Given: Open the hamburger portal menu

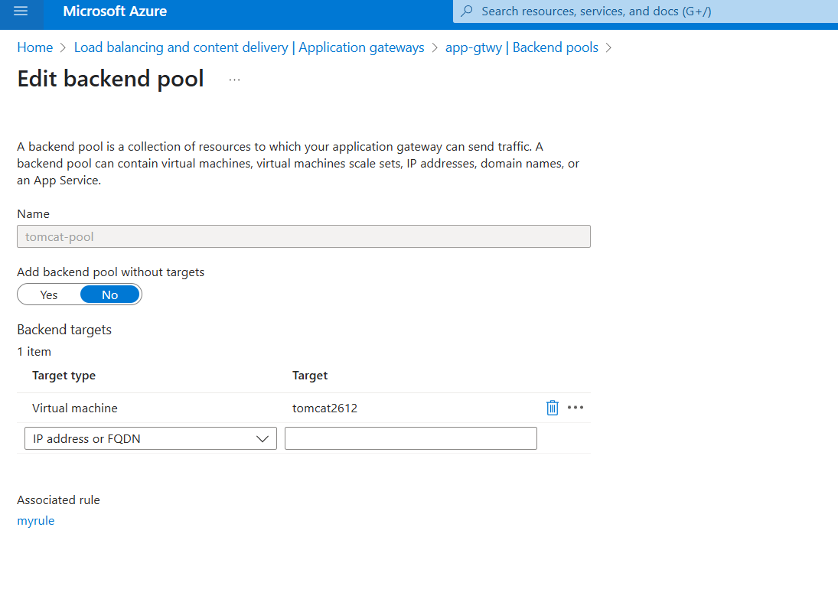Looking at the screenshot, I should [21, 11].
